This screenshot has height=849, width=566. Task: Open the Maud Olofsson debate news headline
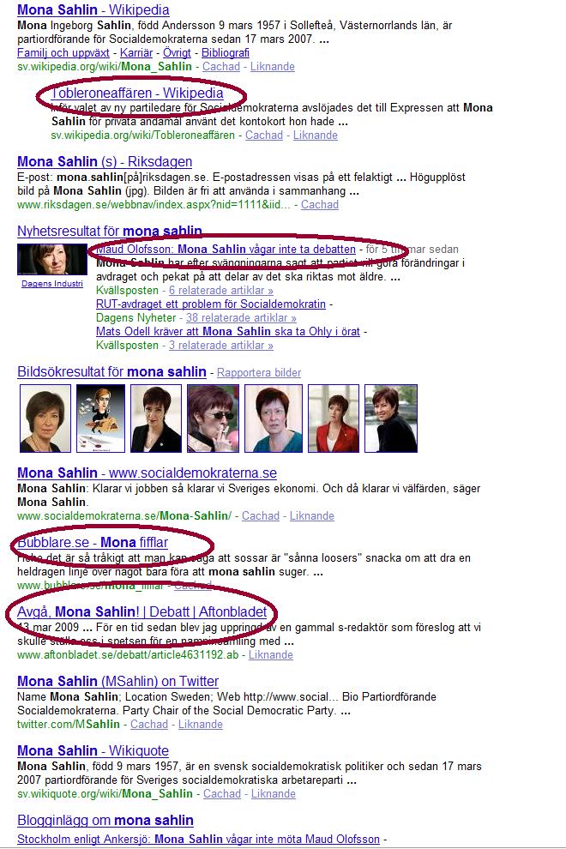[x=226, y=249]
